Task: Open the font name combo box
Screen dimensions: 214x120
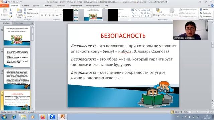Action: pyautogui.click(x=48, y=11)
